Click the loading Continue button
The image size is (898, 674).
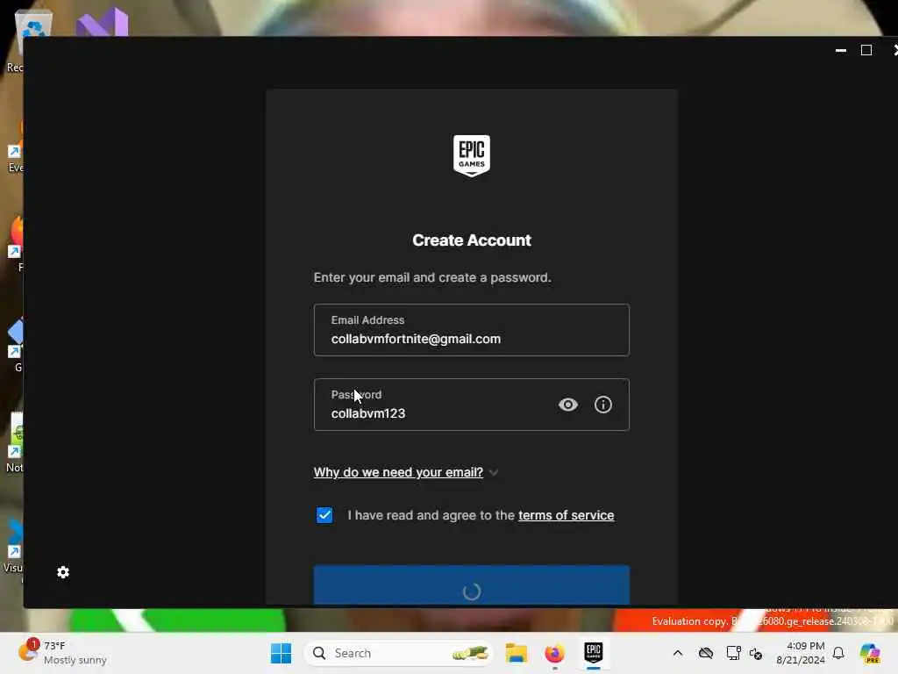point(471,585)
